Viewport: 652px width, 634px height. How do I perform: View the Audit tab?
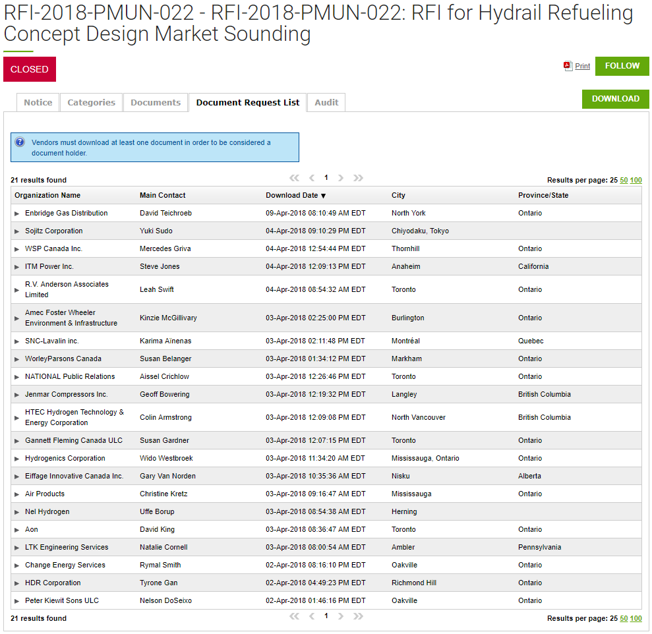[326, 102]
